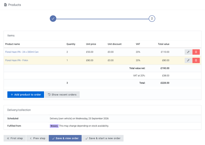Select step 2 circle in progress bar
The width and height of the screenshot is (205, 145).
(152, 19)
